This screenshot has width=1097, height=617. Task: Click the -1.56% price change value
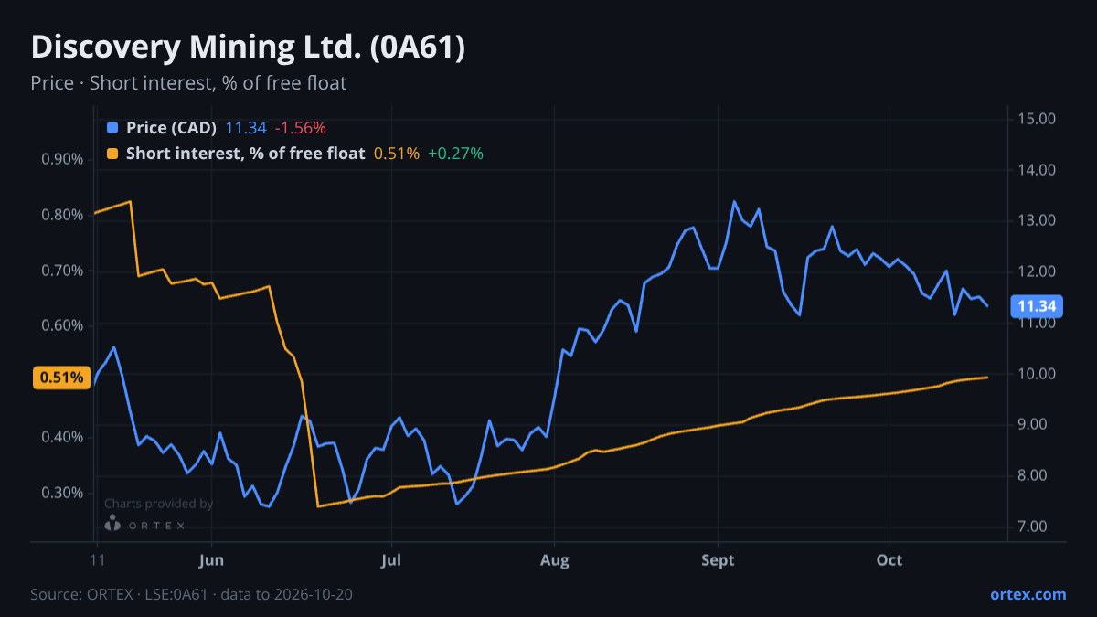click(300, 128)
